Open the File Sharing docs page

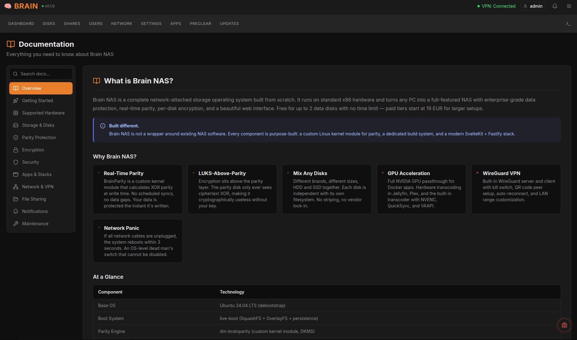click(34, 199)
